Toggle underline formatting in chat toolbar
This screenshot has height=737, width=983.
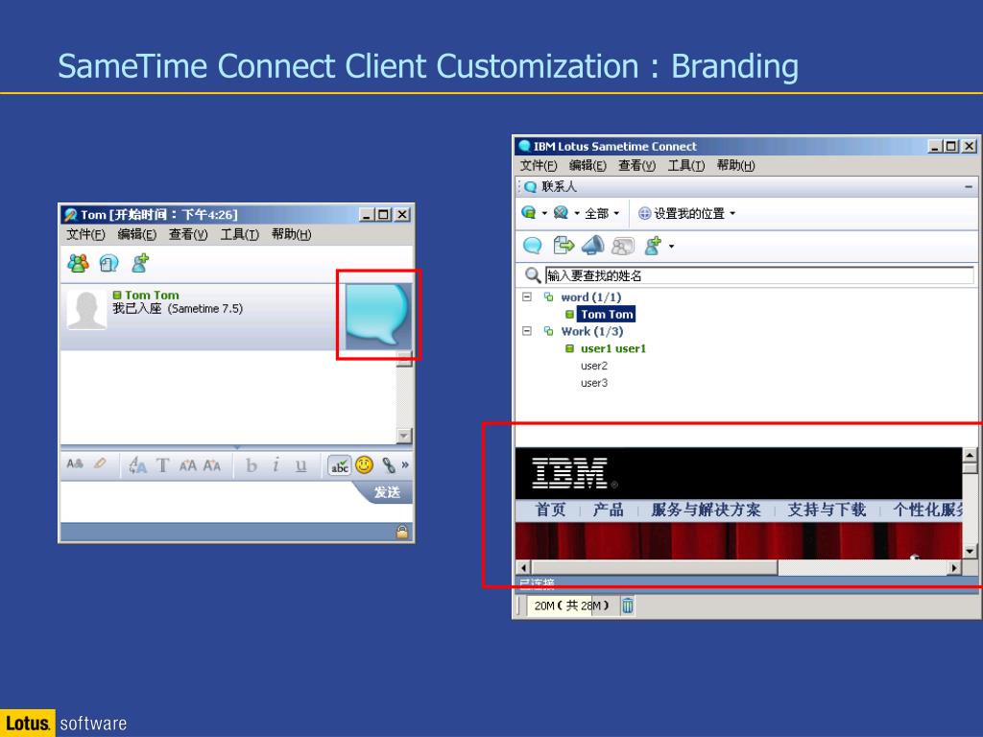[x=300, y=465]
